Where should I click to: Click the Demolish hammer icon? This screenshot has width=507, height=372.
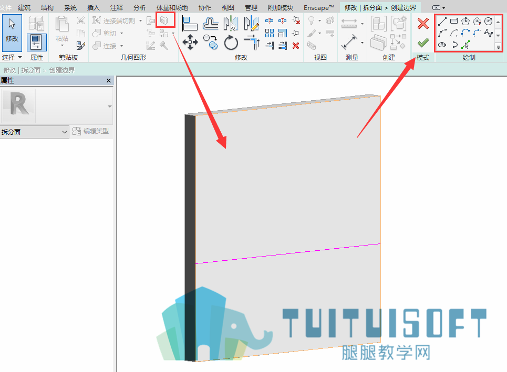point(164,46)
